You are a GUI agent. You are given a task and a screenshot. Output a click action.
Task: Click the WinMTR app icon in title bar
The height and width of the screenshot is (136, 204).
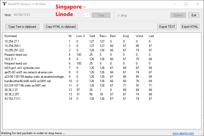pos(4,4)
